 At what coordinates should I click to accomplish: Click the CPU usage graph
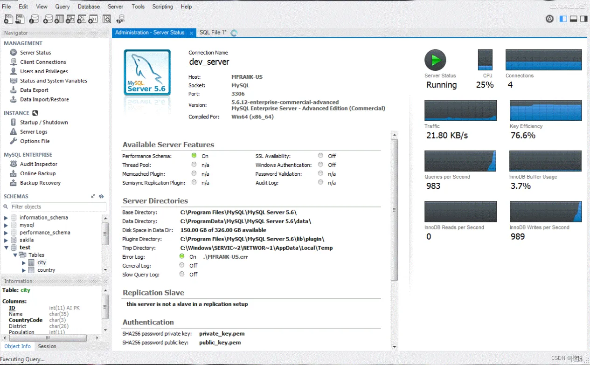[x=485, y=60]
